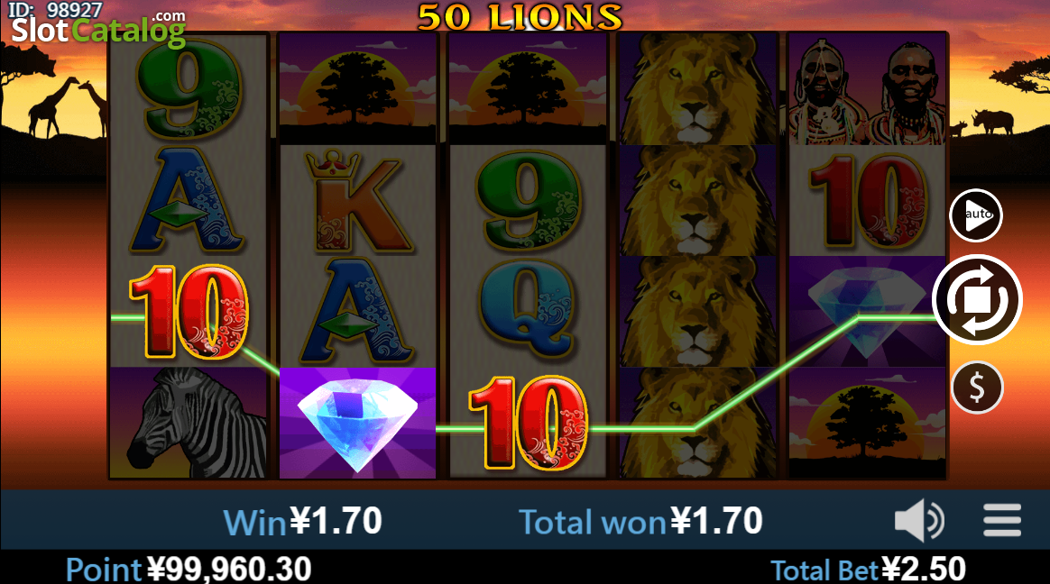Click the Win ¥1.70 display
The width and height of the screenshot is (1050, 584).
tap(302, 521)
